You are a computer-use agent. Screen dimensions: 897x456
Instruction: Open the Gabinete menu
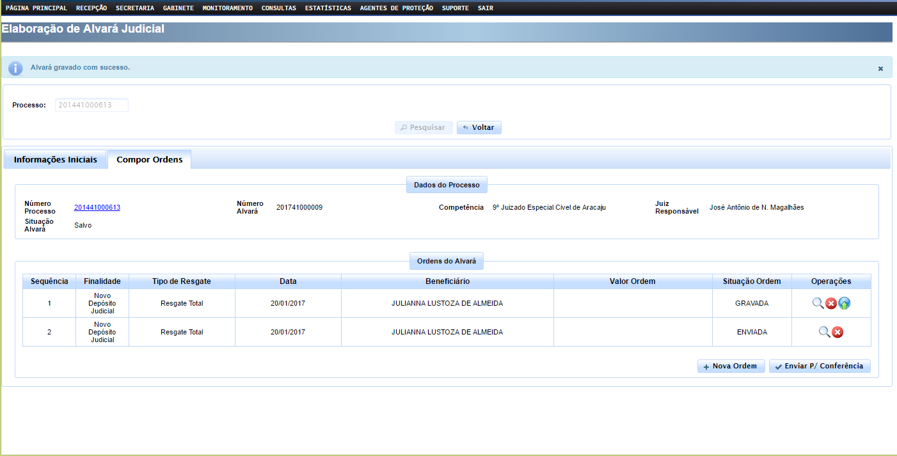[178, 8]
